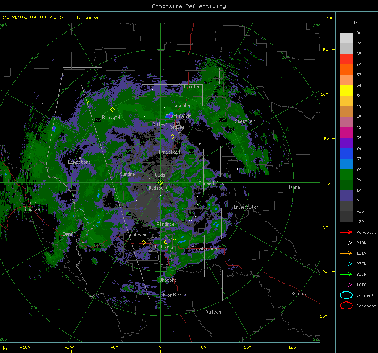The width and height of the screenshot is (378, 353).
Task: Click the red forecast ellipse icon
Action: click(x=346, y=306)
